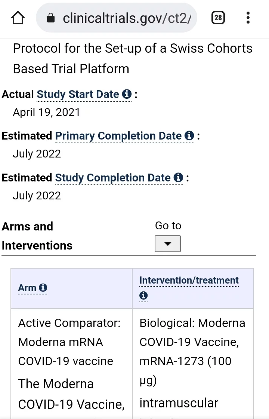Click the April 19, 2021 date text

(46, 112)
